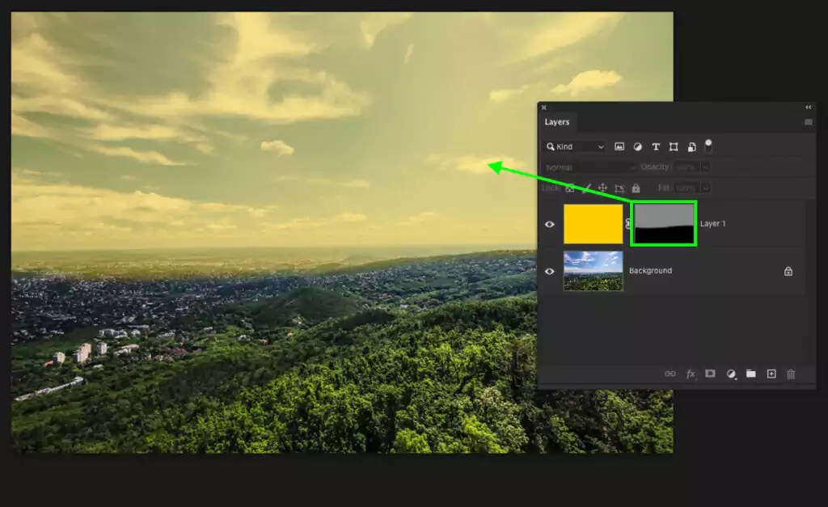Lock image pixels brush icon
Viewport: 828px width, 507px height.
point(586,188)
